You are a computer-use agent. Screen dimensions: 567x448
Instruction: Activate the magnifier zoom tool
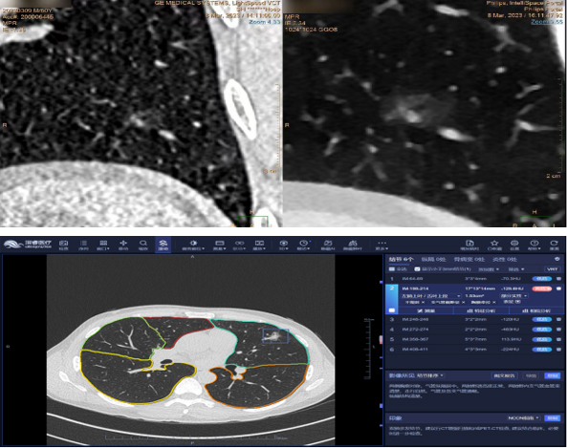pyautogui.click(x=143, y=245)
